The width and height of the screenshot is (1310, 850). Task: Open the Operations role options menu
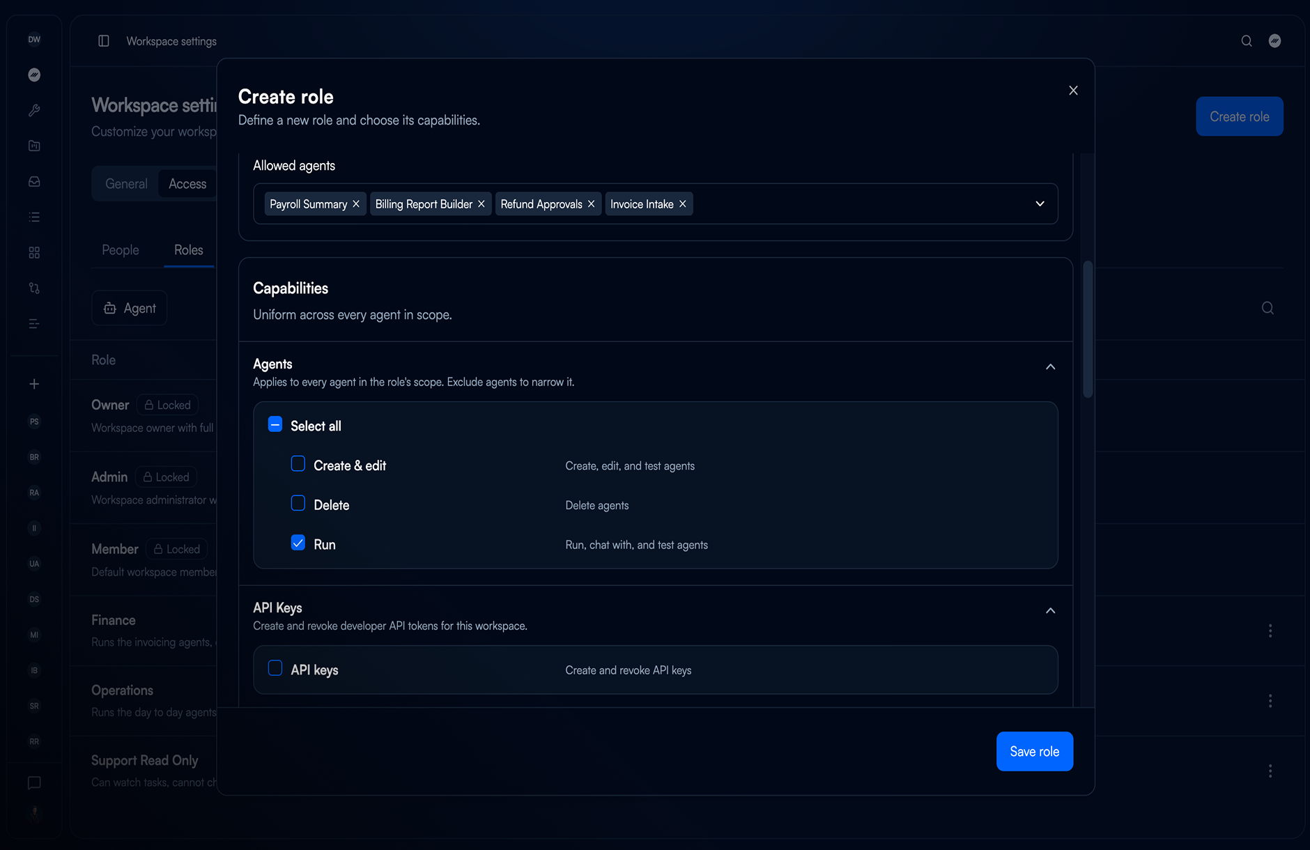click(1270, 701)
